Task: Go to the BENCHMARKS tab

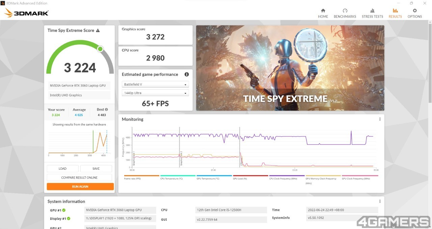Action: click(345, 13)
